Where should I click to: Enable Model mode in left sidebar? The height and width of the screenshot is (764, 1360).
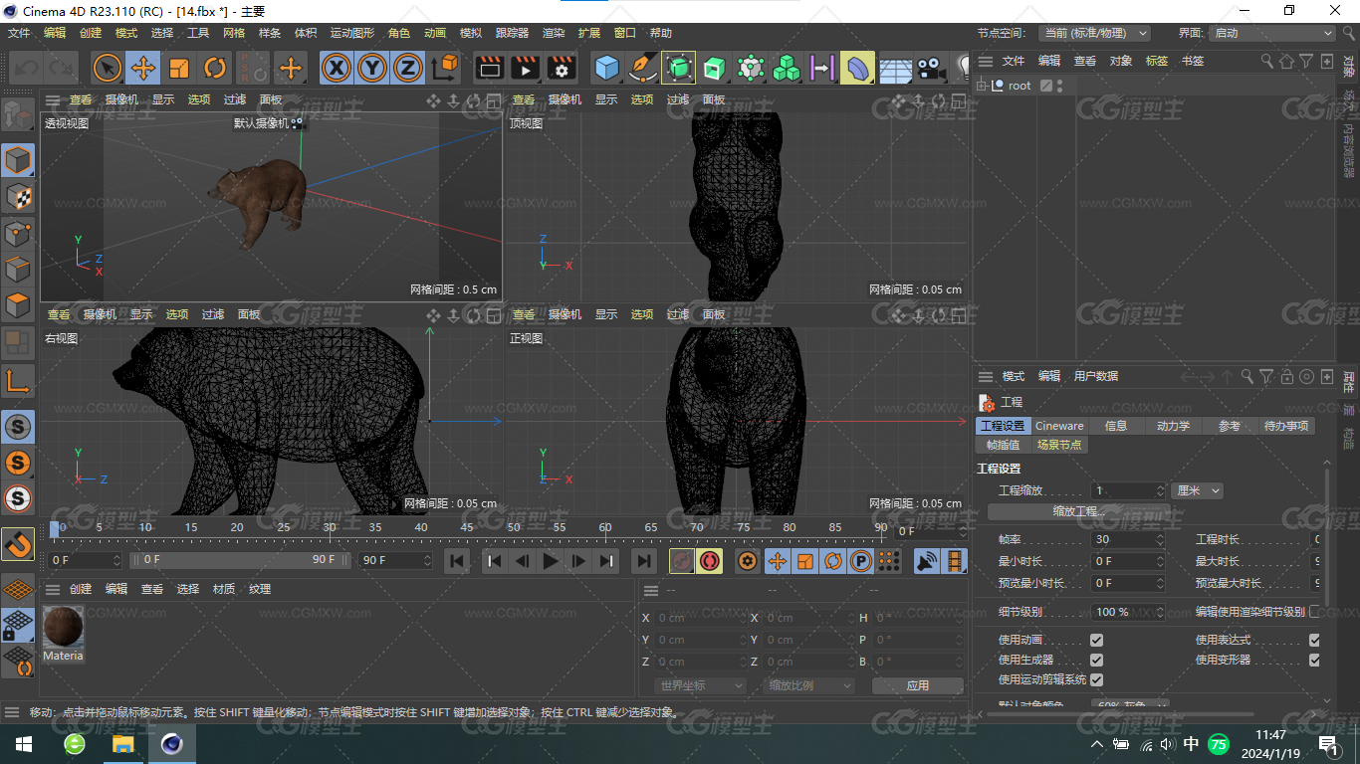[x=18, y=160]
